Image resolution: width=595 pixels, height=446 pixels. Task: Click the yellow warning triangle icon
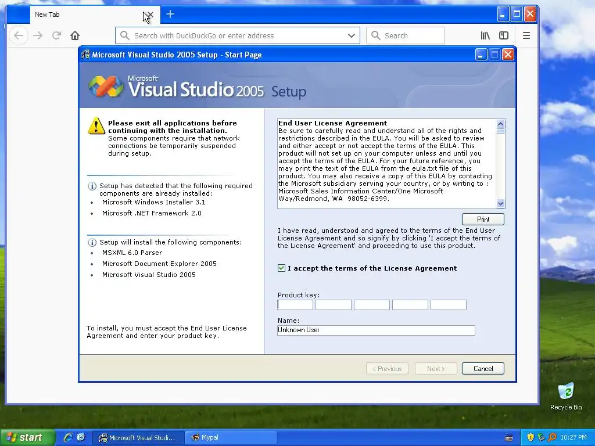pyautogui.click(x=96, y=125)
